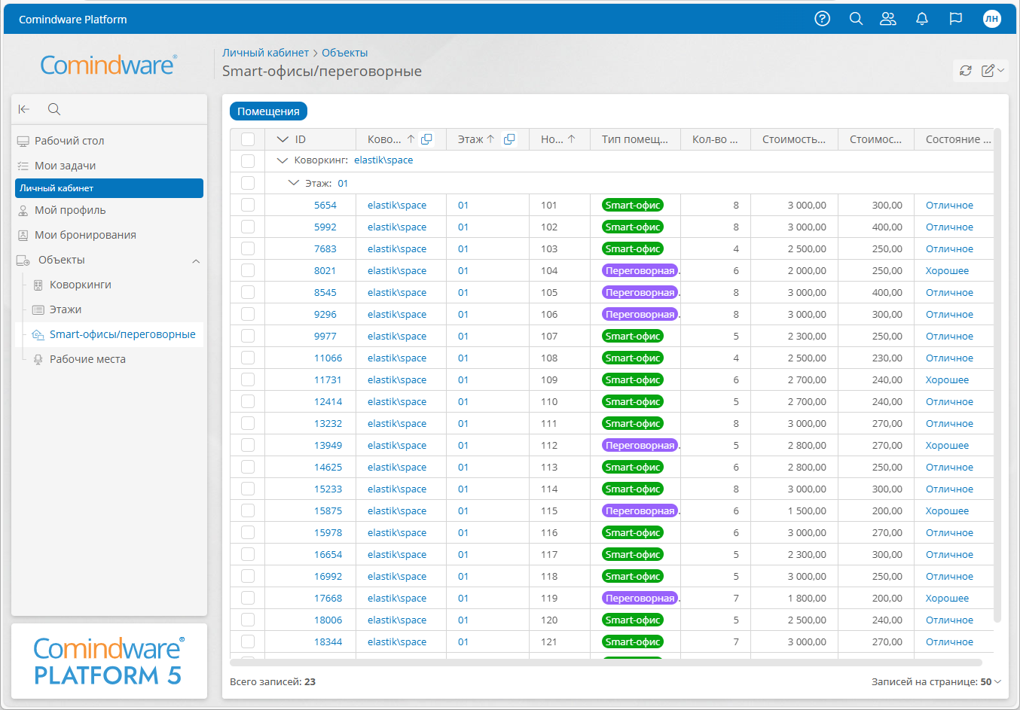Open the notifications bell
1020x710 pixels.
pos(922,19)
